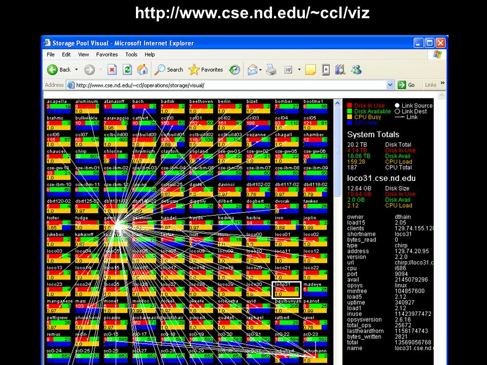Select the brahms node
The image size is (487, 365).
coord(58,123)
